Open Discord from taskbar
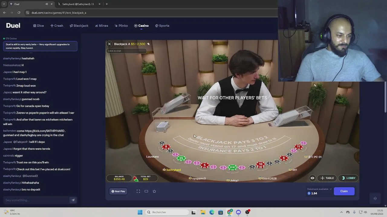The height and width of the screenshot is (217, 387). click(x=238, y=212)
